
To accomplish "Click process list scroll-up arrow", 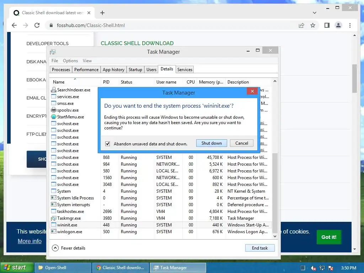I will click(275, 81).
